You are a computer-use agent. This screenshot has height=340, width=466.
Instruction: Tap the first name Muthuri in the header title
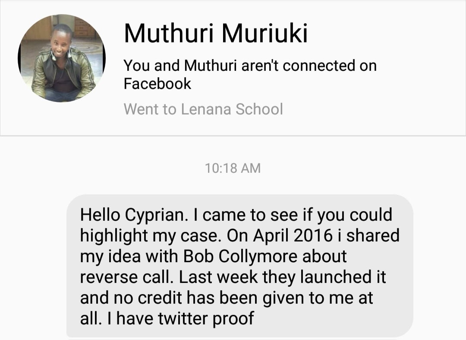point(169,33)
